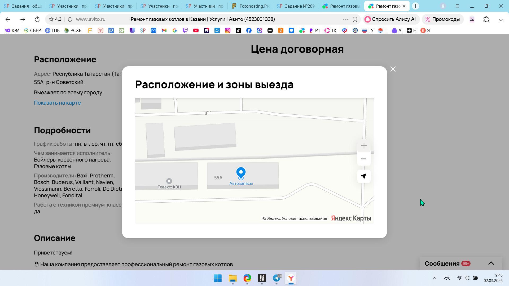Open Yandex maps terms of use link
509x286 pixels.
[304, 218]
